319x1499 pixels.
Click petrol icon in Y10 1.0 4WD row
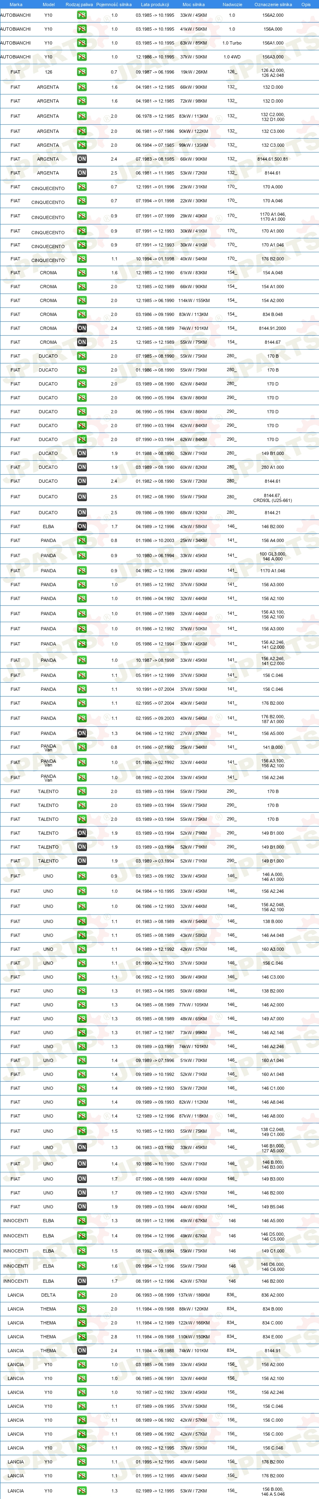(82, 57)
